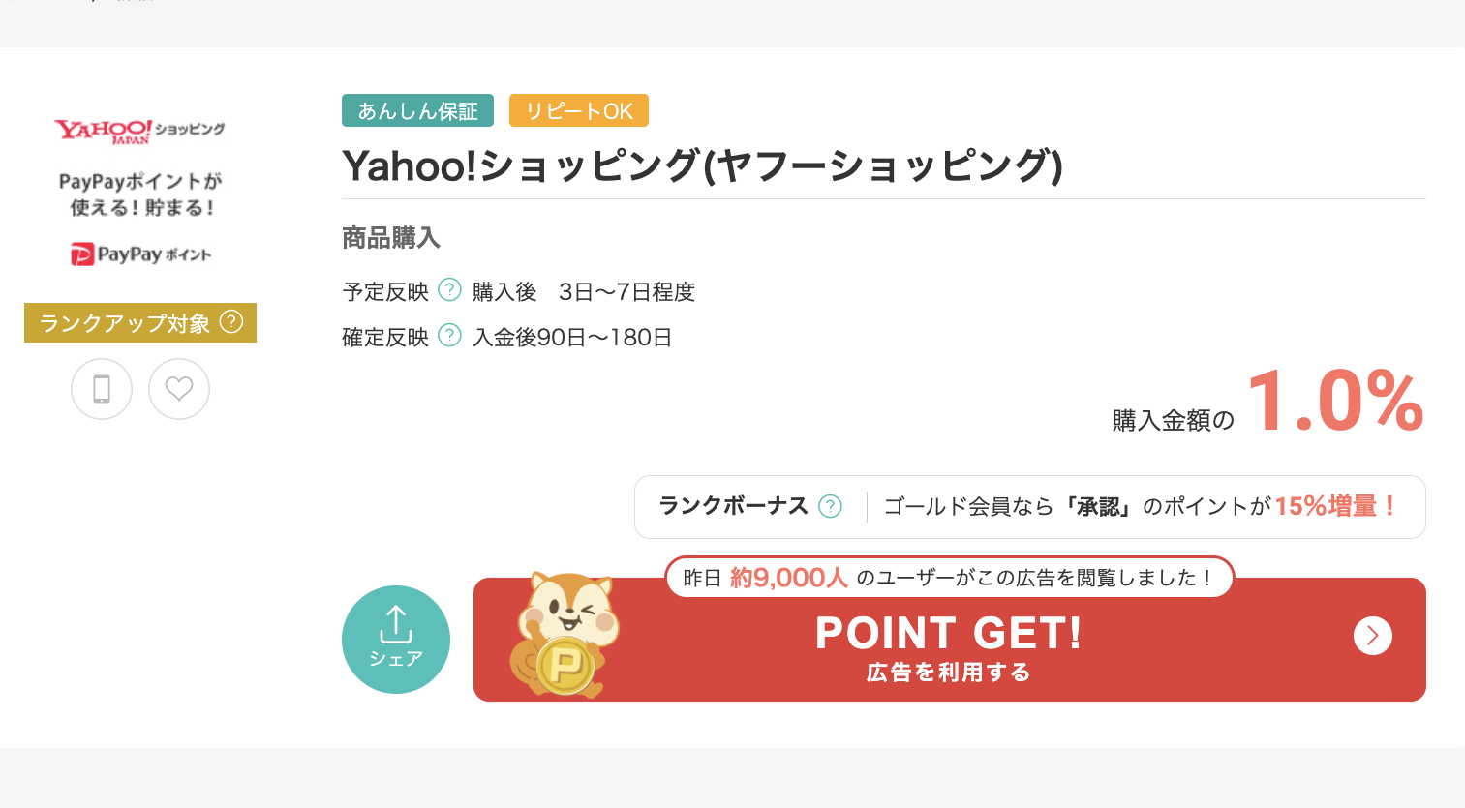The width and height of the screenshot is (1465, 808).
Task: Click the リピートOK badge
Action: (x=579, y=111)
